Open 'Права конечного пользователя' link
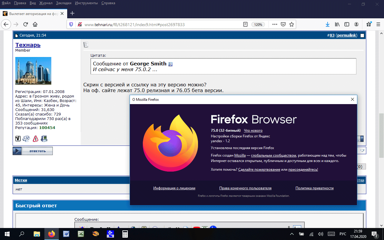384x240 pixels. 245,188
